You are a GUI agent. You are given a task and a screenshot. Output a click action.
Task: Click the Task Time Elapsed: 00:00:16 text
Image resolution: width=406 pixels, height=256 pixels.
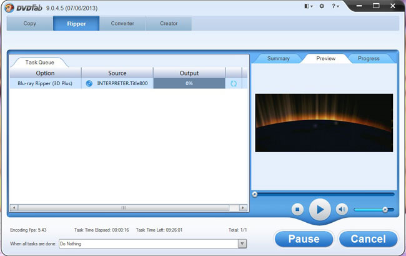[x=101, y=230]
